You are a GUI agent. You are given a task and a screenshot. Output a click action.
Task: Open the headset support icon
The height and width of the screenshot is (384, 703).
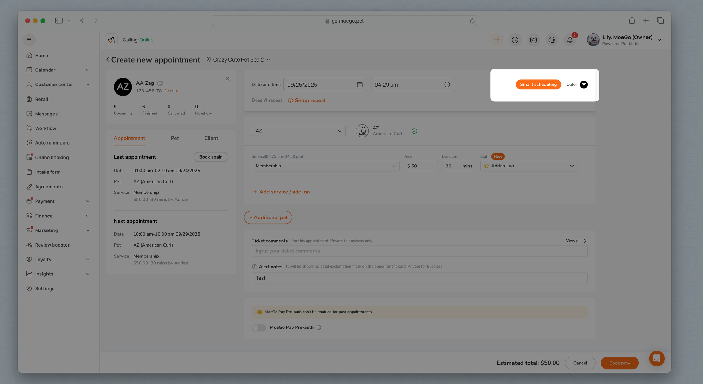point(552,40)
